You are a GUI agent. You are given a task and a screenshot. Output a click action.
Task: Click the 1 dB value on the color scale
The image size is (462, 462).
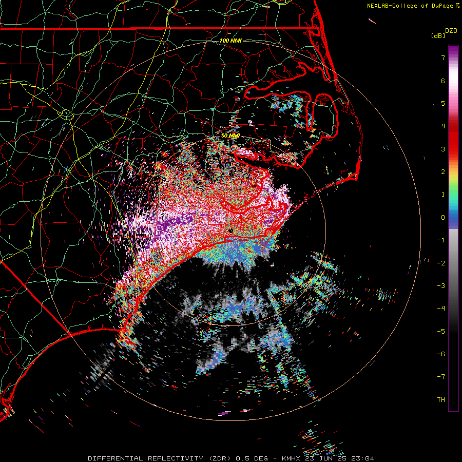click(x=443, y=195)
